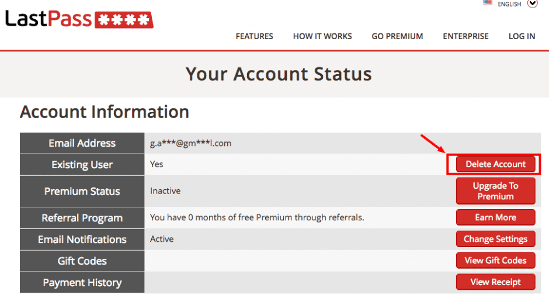Click the Delete Account button
This screenshot has width=549, height=302.
495,164
